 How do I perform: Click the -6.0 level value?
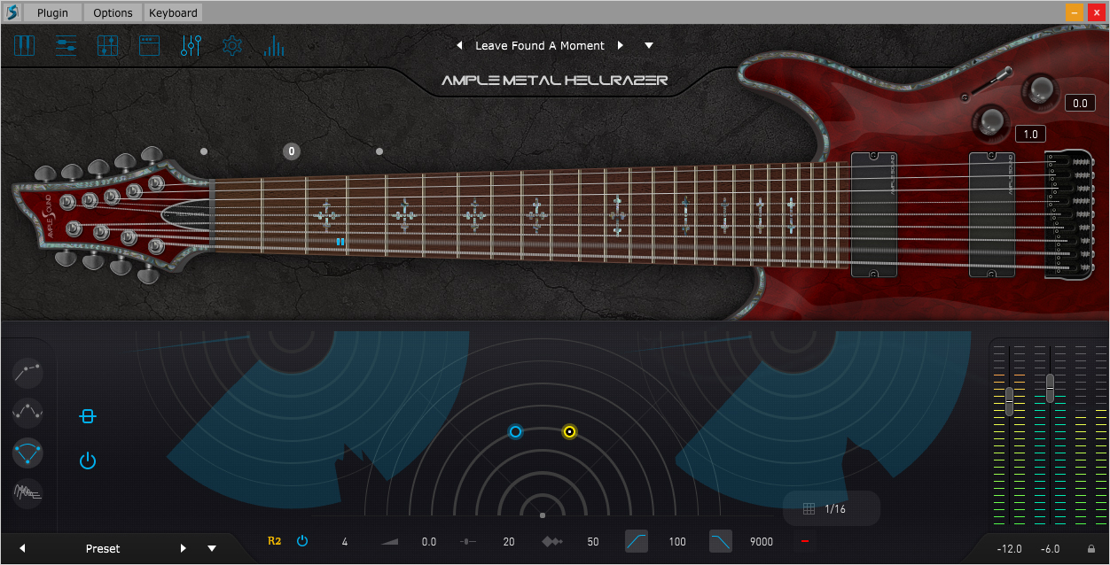(x=1051, y=549)
